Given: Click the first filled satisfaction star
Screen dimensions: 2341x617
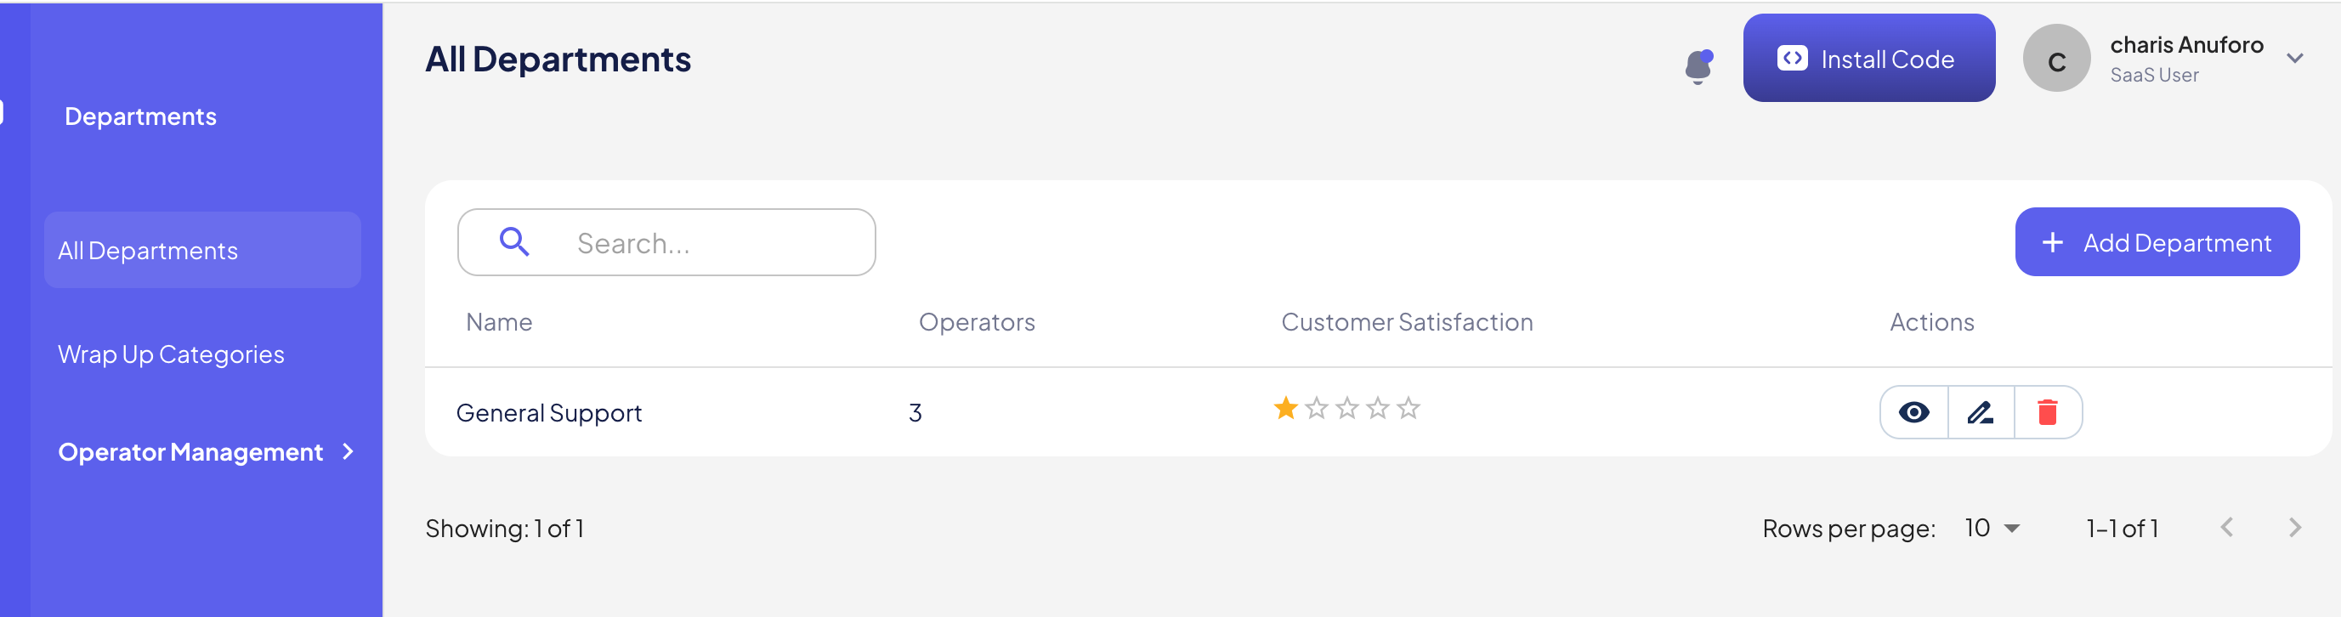Looking at the screenshot, I should click(1285, 409).
